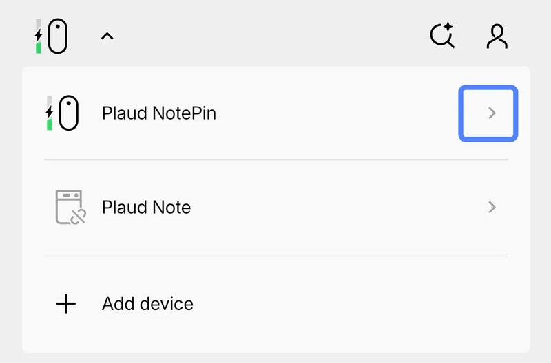Screen dimensions: 551x363
Task: Click the gray battery segment in the header
Action: point(39,24)
